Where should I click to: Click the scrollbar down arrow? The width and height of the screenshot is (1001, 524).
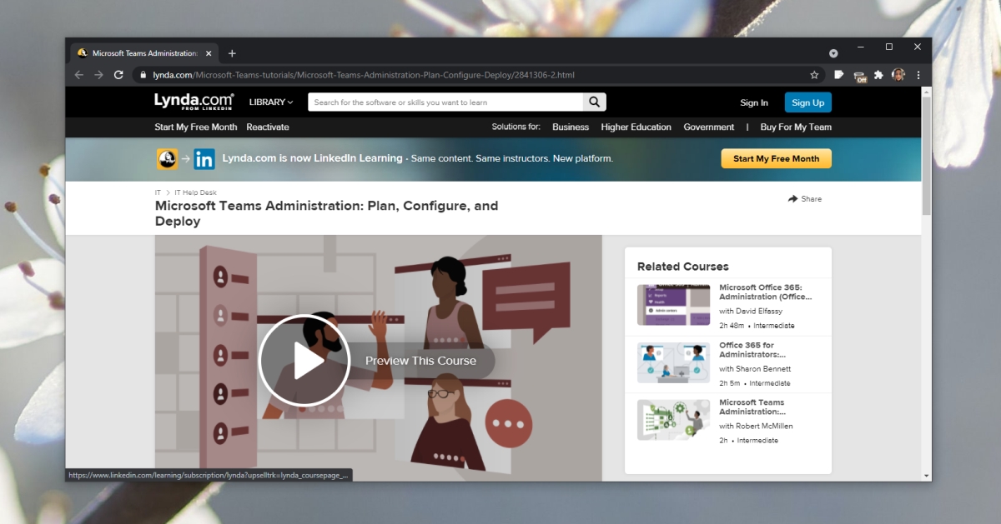[x=926, y=476]
